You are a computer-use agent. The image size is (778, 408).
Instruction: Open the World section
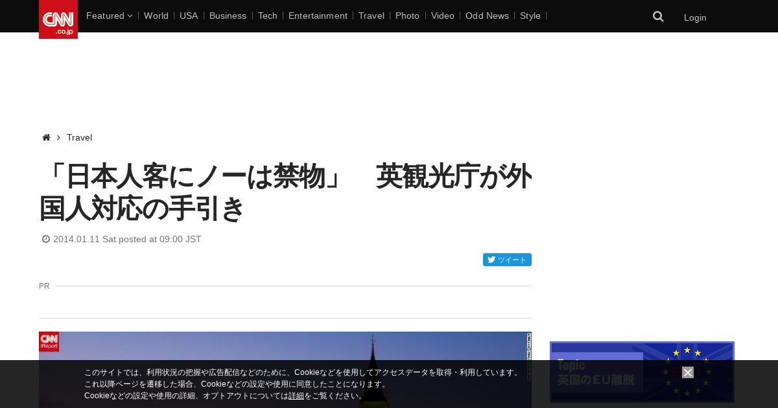pyautogui.click(x=156, y=16)
